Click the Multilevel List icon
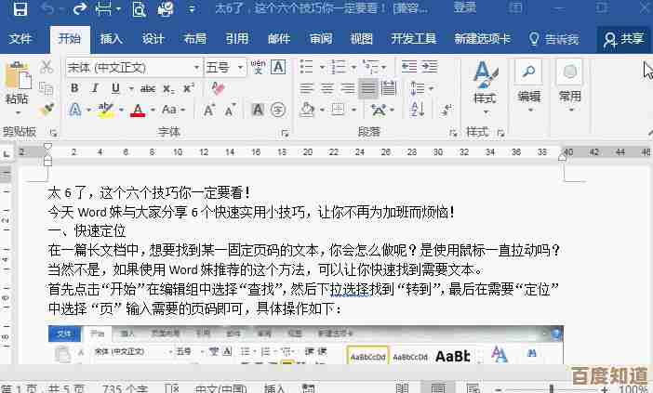The height and width of the screenshot is (393, 653). point(370,67)
